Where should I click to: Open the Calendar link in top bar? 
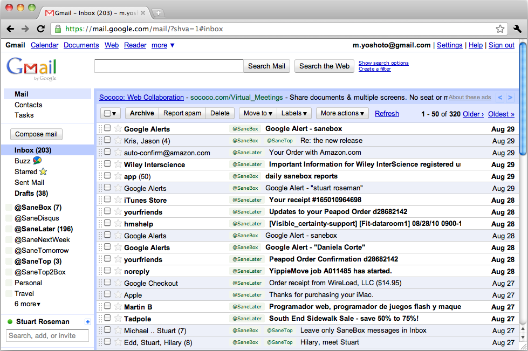pyautogui.click(x=45, y=45)
